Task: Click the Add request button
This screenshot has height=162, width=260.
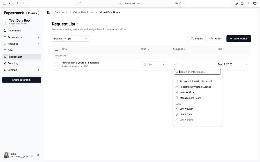Action: tap(239, 39)
